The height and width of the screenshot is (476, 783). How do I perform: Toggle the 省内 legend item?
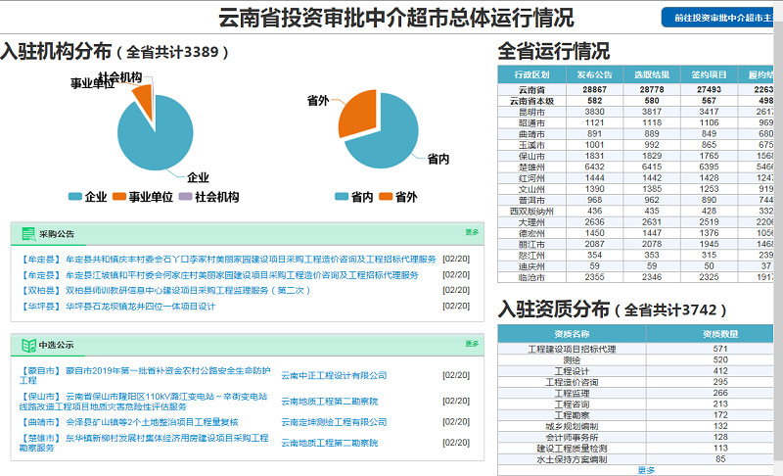353,197
